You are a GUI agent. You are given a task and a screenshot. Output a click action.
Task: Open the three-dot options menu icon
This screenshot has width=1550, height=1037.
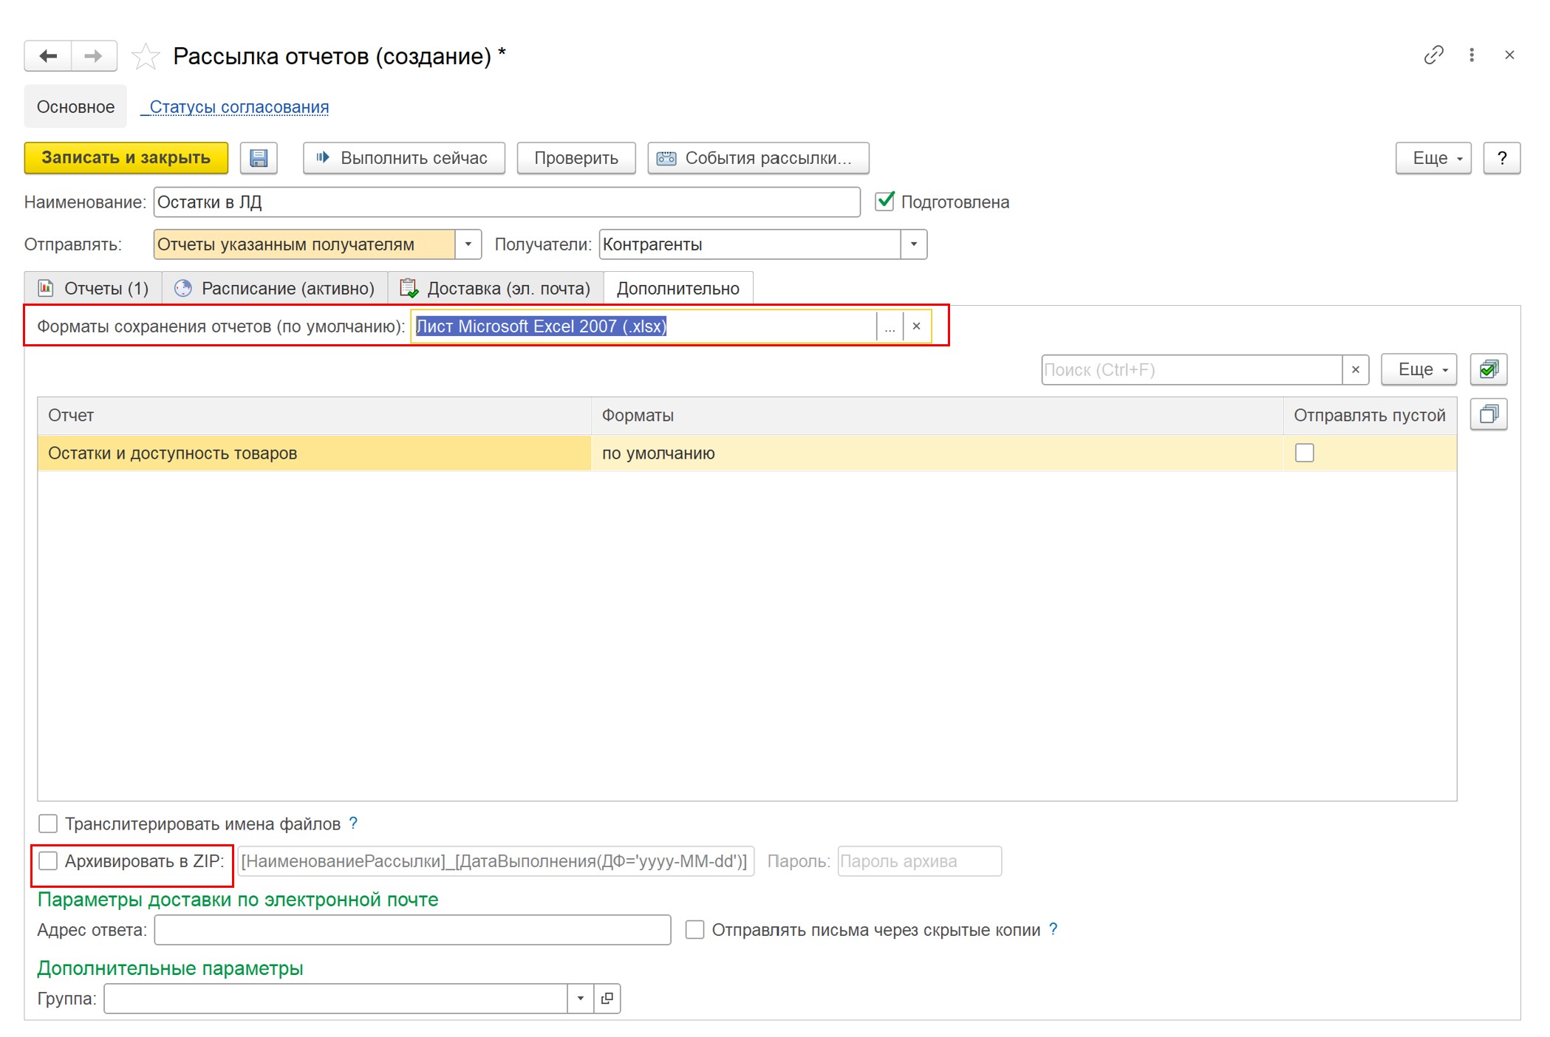[x=1472, y=55]
